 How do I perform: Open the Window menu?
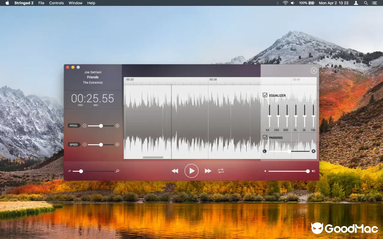pyautogui.click(x=75, y=3)
